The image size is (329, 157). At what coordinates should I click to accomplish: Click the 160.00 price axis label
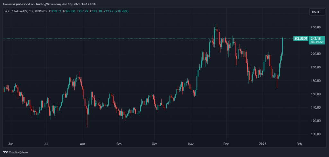[316, 94]
